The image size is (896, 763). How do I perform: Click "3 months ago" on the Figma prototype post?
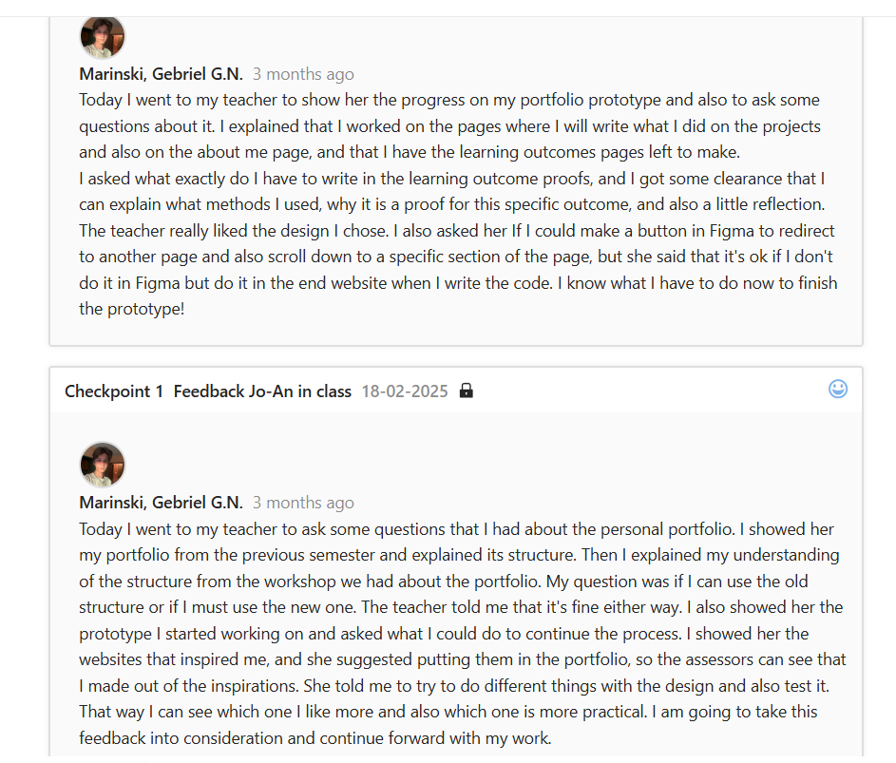303,74
